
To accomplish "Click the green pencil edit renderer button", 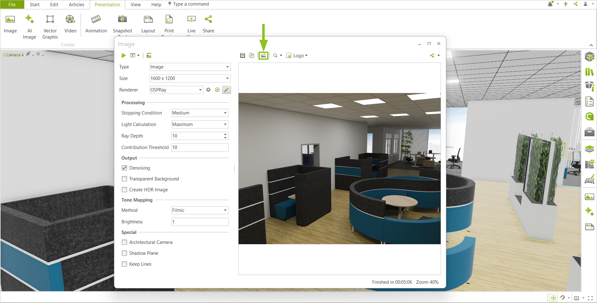I will click(x=226, y=90).
